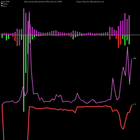Image resolution: width=140 pixels, height=140 pixels.
Task: Click the magenta Volume legend swatch
Action: [x=2, y=4]
